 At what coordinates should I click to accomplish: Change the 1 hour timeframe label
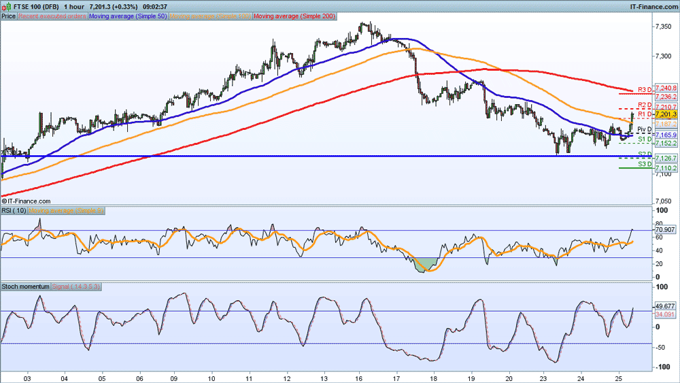tap(73, 7)
